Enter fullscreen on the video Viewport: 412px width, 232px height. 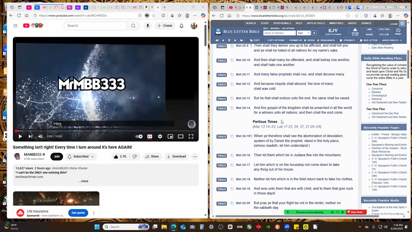pyautogui.click(x=191, y=137)
